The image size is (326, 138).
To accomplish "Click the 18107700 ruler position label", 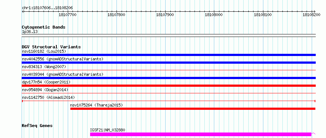I will (67, 15).
